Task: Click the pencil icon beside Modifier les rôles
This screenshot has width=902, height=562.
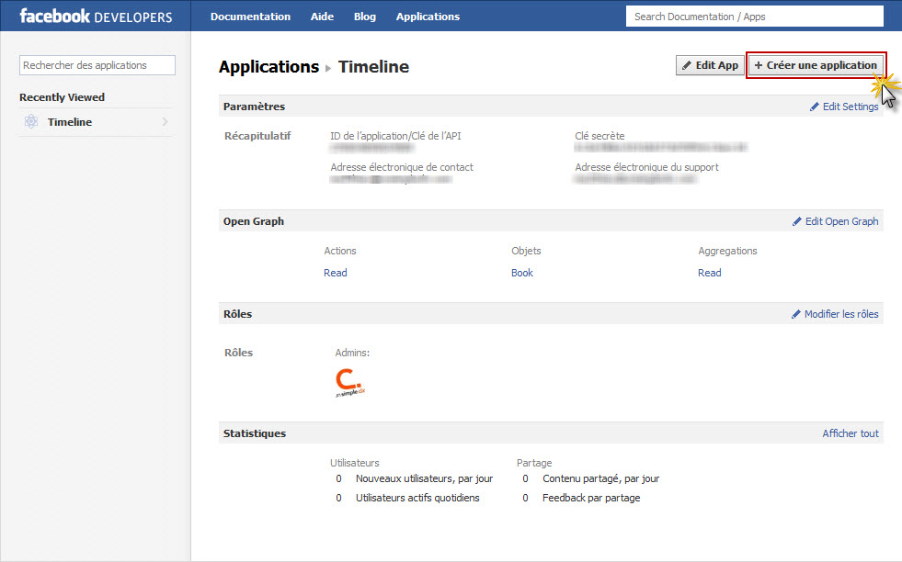Action: pyautogui.click(x=796, y=314)
